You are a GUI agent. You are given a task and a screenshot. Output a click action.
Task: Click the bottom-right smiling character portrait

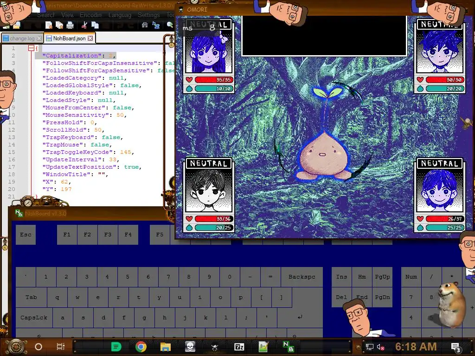click(x=440, y=190)
